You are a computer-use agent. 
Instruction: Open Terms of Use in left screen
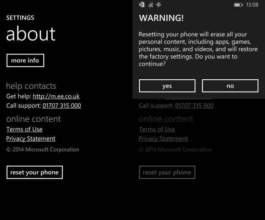point(24,129)
